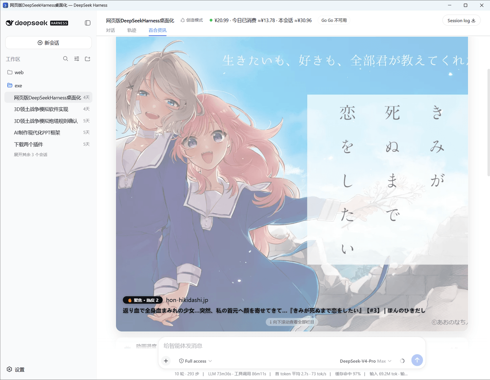The width and height of the screenshot is (490, 380).
Task: Open session AI制作现代化PPT框架
Action: [49, 133]
